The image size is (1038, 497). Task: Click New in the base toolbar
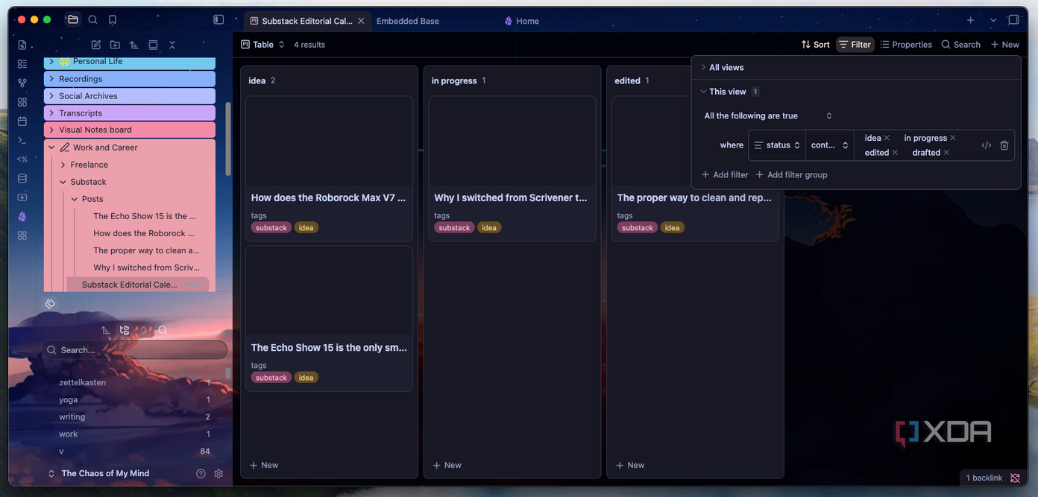1004,45
